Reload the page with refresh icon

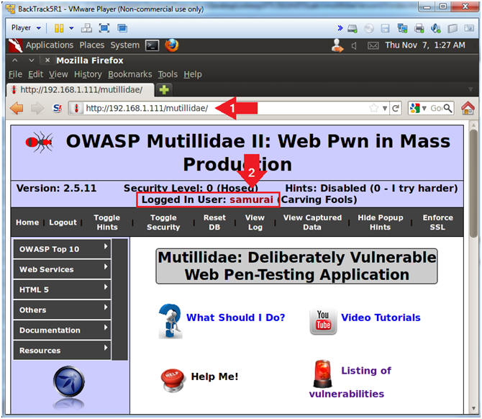click(x=396, y=108)
